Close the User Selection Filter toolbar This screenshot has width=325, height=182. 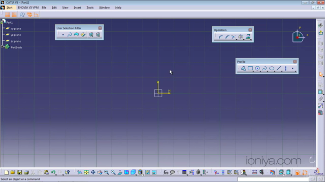[100, 28]
